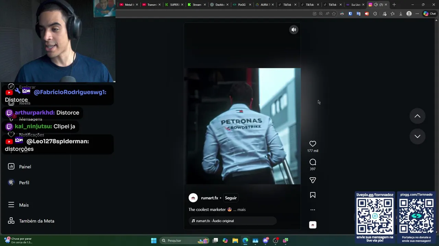The height and width of the screenshot is (246, 439).
Task: Share the reel via paper-plane icon
Action: click(x=312, y=180)
